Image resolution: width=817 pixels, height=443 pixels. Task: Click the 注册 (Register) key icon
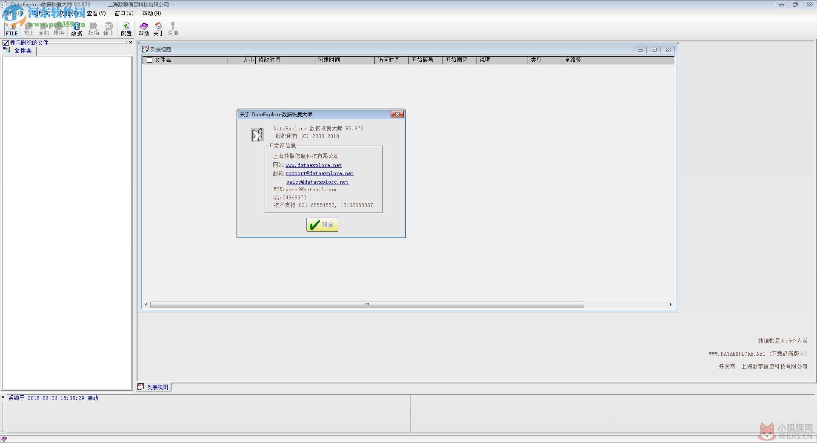coord(173,29)
